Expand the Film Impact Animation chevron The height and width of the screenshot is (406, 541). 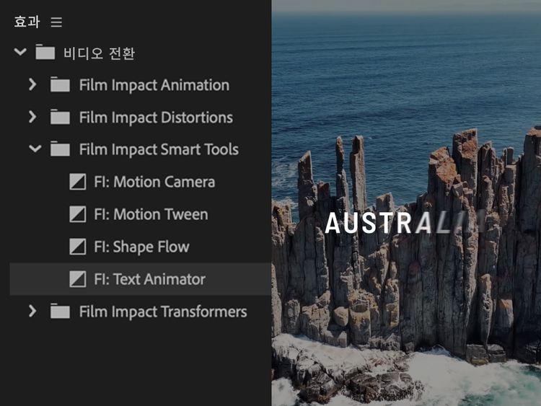[x=32, y=84]
